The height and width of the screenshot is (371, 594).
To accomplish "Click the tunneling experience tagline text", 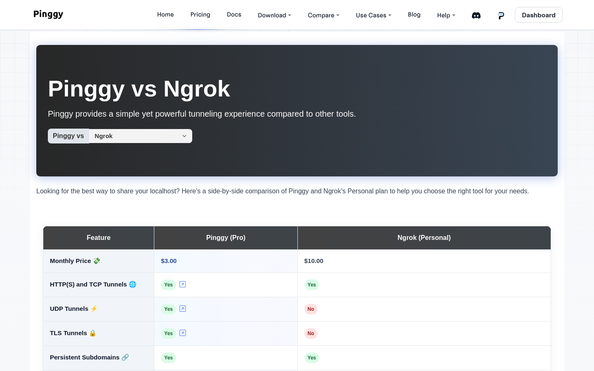I will (x=202, y=114).
